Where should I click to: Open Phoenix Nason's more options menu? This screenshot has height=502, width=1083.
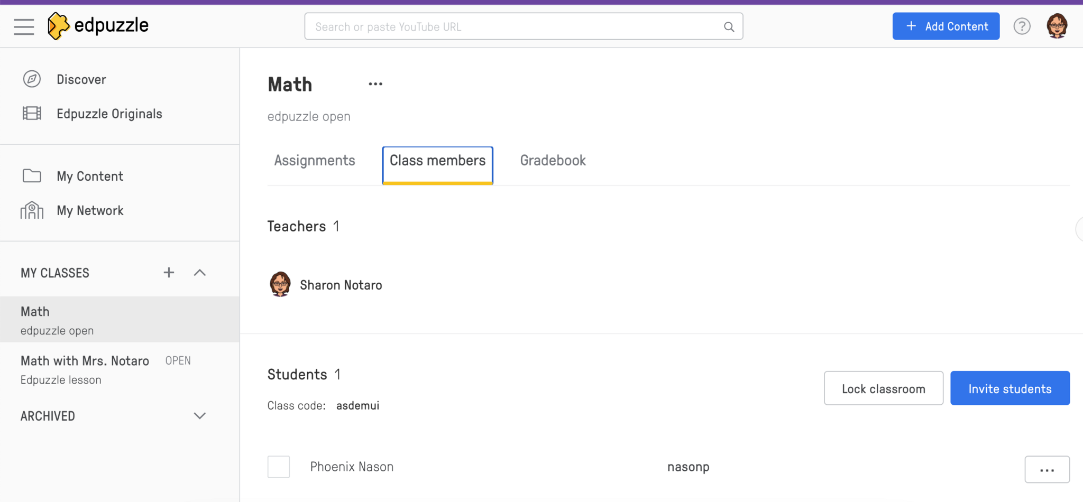coord(1047,469)
